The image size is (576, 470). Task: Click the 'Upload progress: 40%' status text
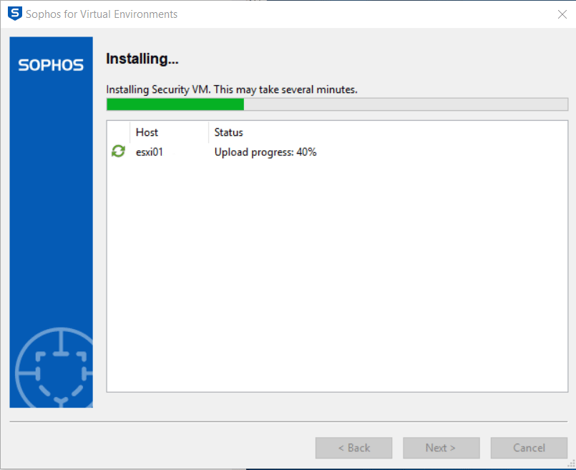click(265, 152)
